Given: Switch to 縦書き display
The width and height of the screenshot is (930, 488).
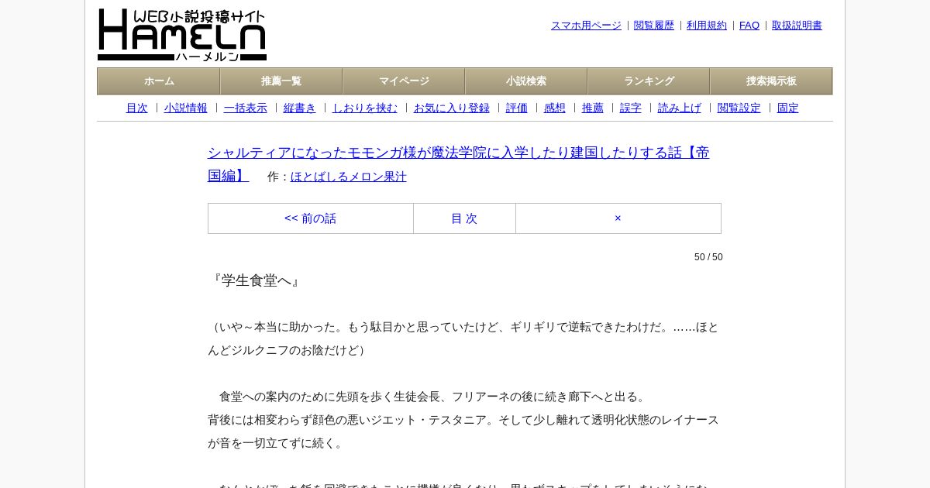Looking at the screenshot, I should (300, 108).
